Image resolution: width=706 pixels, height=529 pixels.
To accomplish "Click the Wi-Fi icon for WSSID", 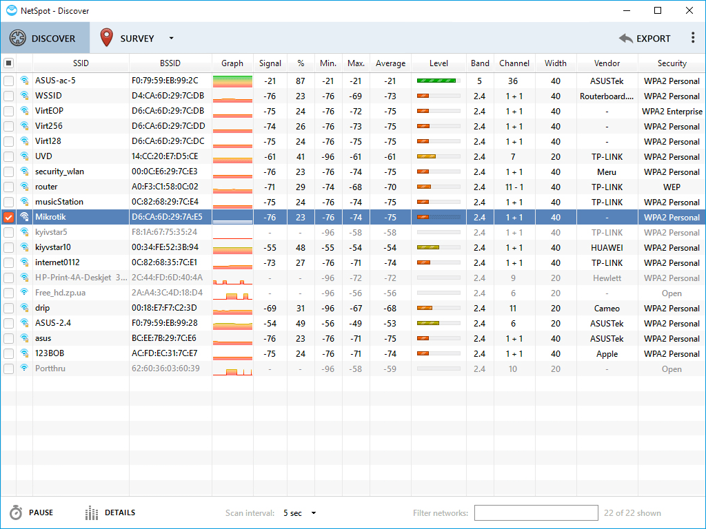I will (24, 96).
